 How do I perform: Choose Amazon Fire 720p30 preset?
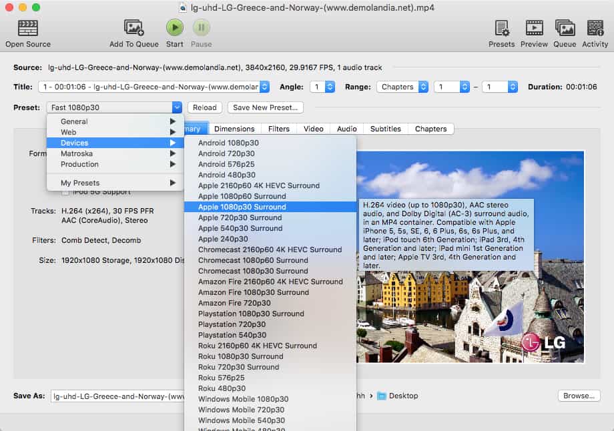click(270, 303)
